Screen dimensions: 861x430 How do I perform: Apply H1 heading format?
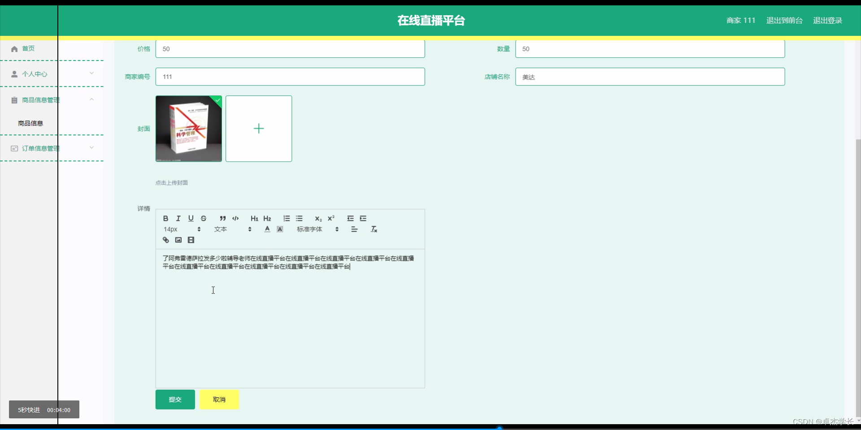pos(254,219)
